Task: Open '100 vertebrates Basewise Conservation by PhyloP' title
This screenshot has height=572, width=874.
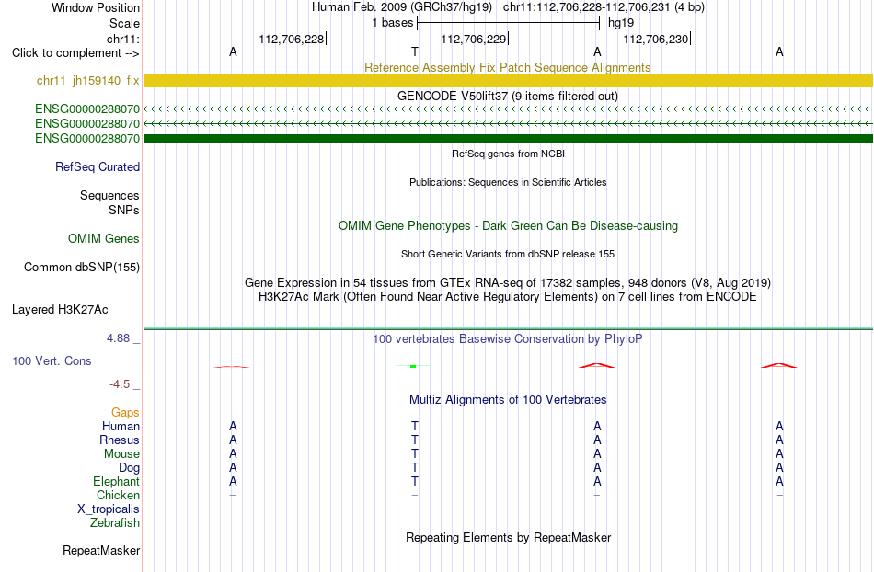Action: click(508, 338)
